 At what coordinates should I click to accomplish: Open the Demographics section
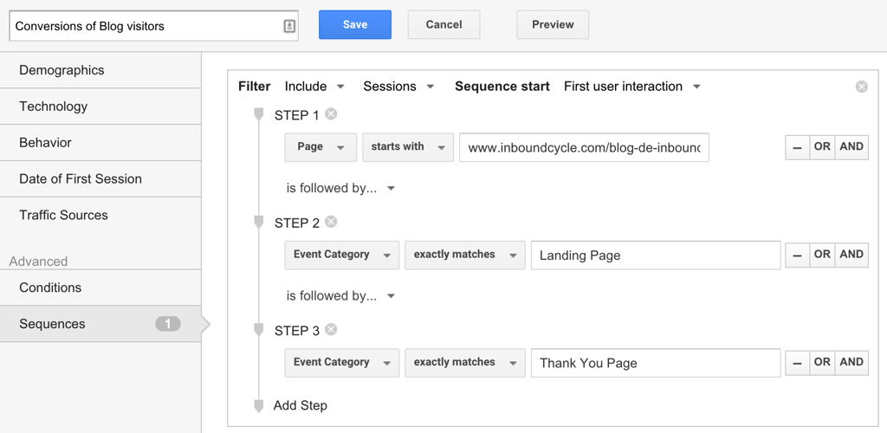point(100,70)
